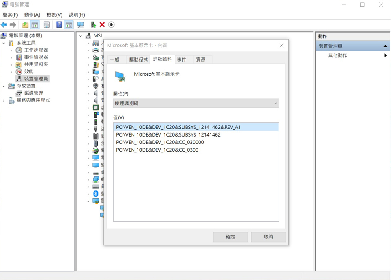Toggle the show/hide action pane icon
Viewport: 391px width, 280px height.
tap(68, 25)
